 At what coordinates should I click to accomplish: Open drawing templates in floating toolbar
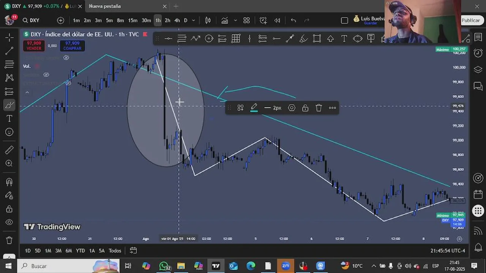[240, 108]
